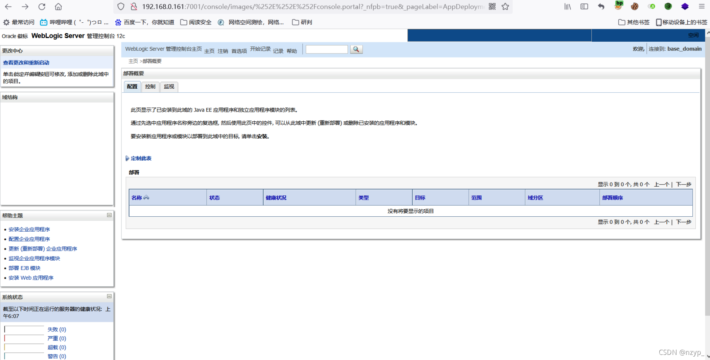Image resolution: width=710 pixels, height=360 pixels.
Task: Open the cookie extension icon
Action: click(x=635, y=7)
